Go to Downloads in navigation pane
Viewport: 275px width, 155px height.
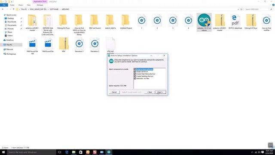pos(12,22)
